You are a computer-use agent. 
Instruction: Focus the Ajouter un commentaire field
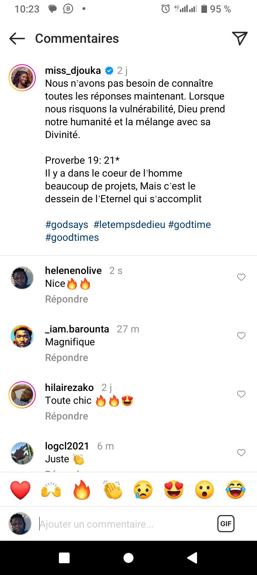[x=121, y=524]
